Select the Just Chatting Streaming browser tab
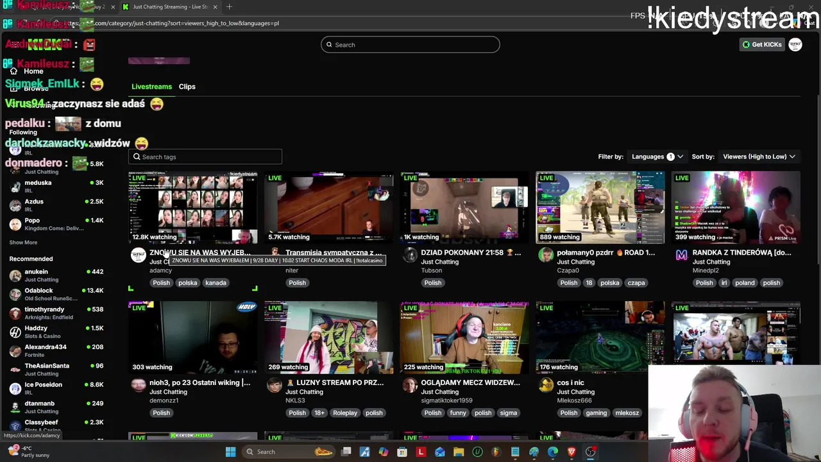The width and height of the screenshot is (821, 462). click(170, 7)
